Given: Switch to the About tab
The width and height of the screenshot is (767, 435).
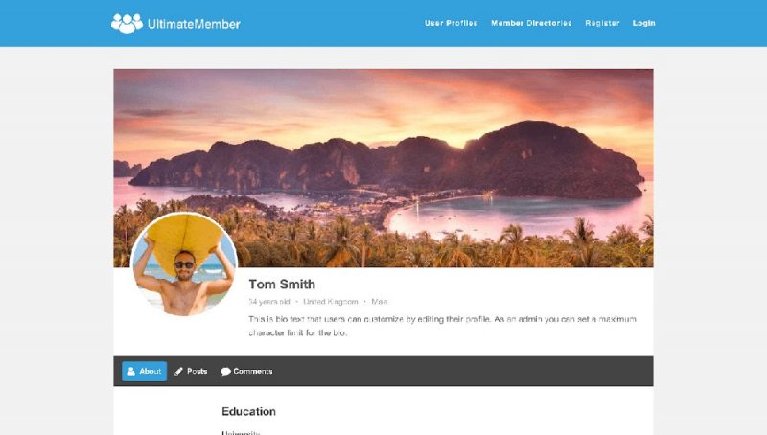Looking at the screenshot, I should 145,372.
